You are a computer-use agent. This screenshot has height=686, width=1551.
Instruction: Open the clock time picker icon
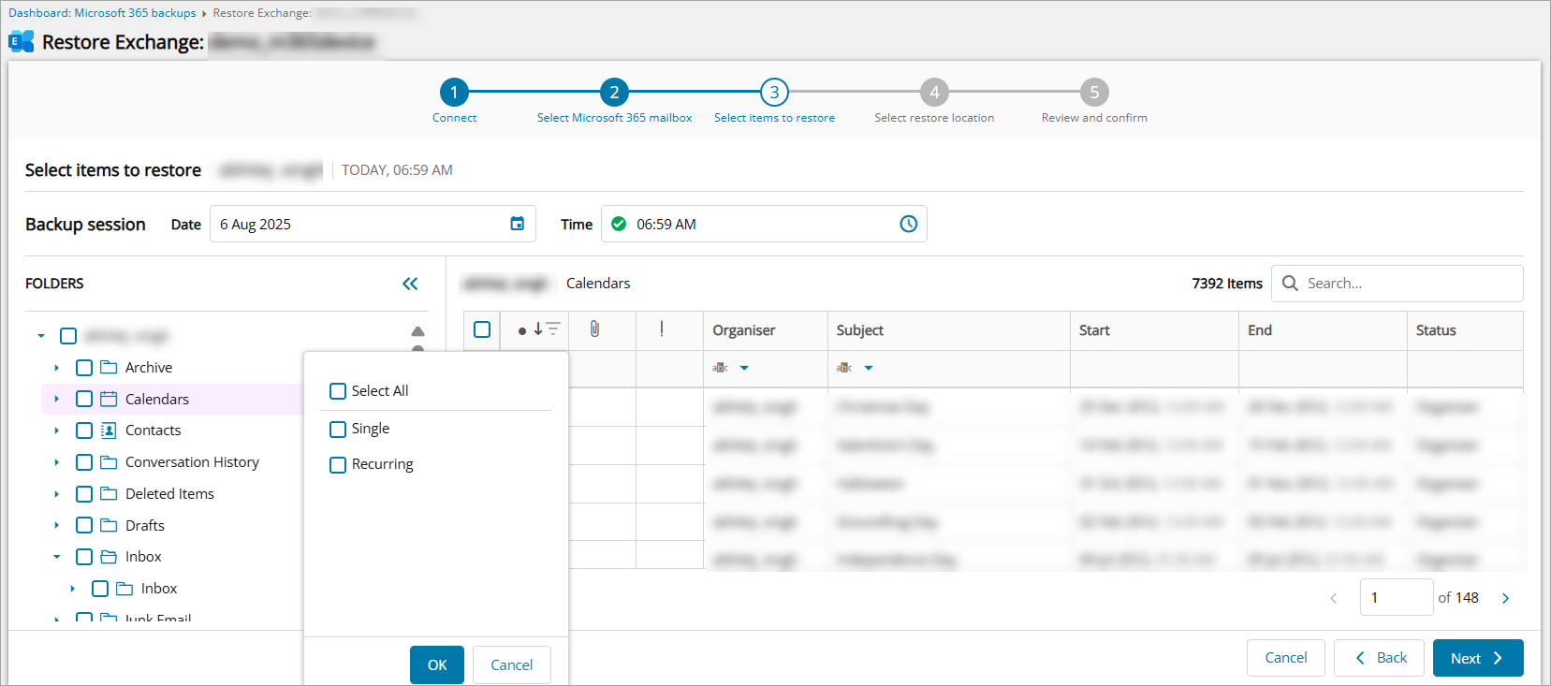[908, 224]
